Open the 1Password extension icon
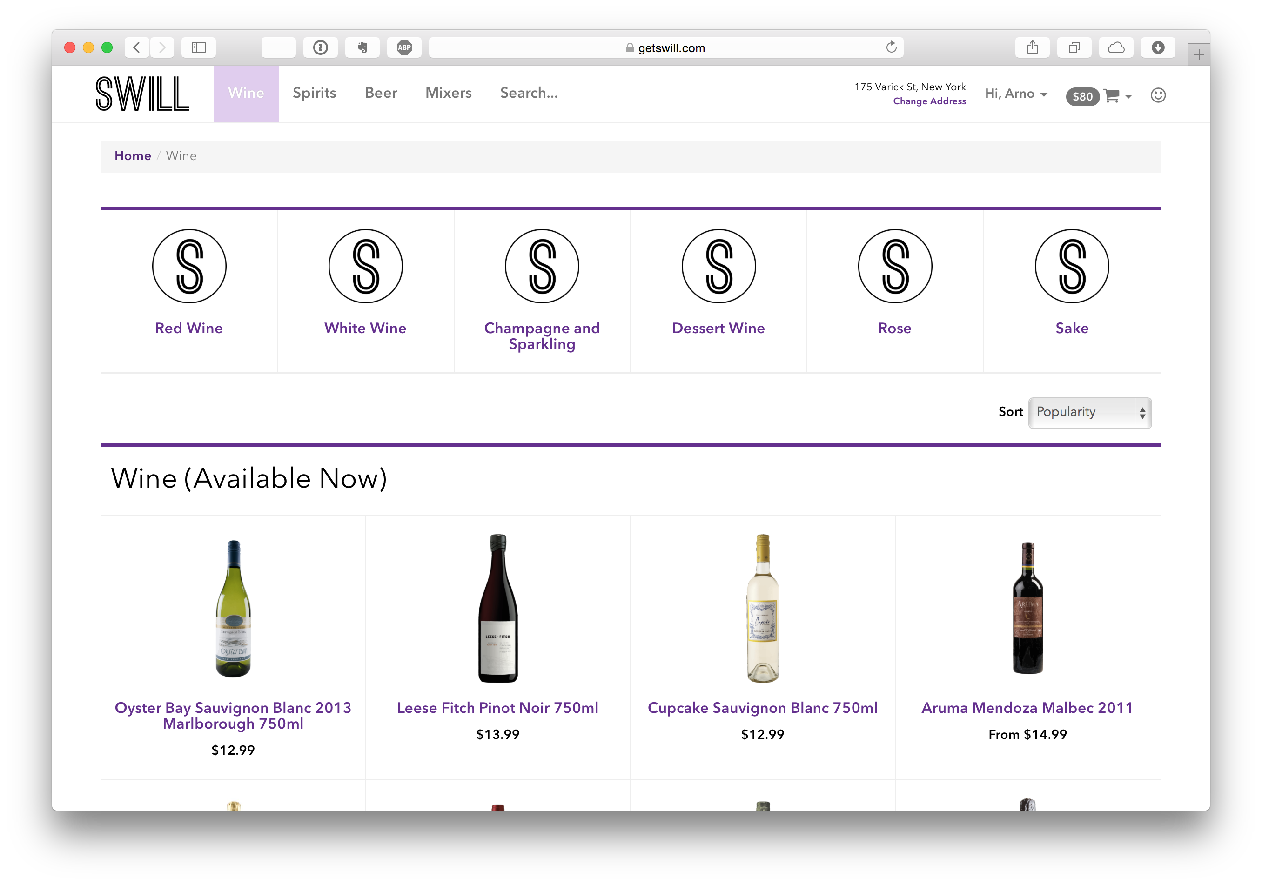The image size is (1262, 885). [x=321, y=48]
